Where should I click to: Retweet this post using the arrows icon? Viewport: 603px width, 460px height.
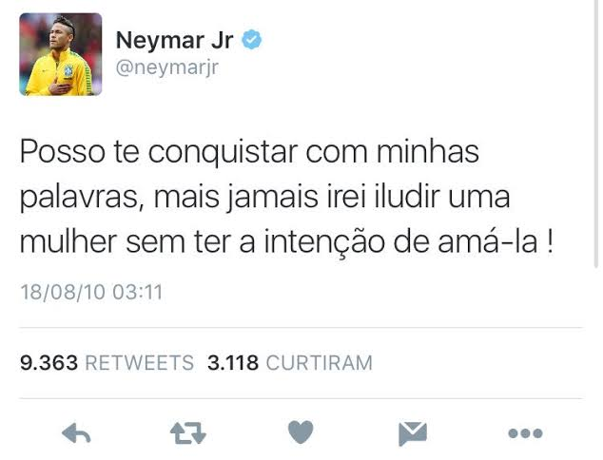point(188,433)
